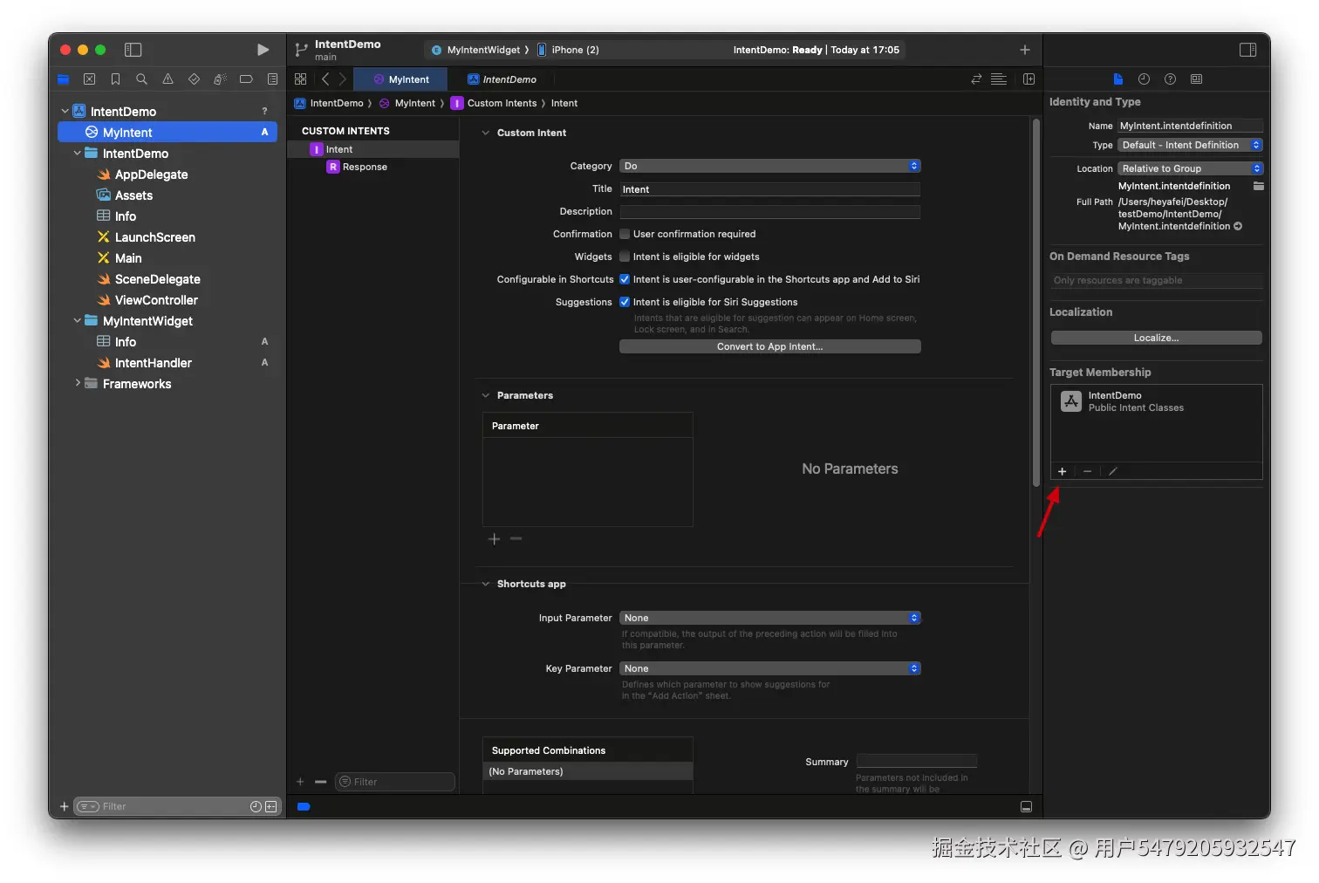Show the History inspector

pyautogui.click(x=1144, y=79)
